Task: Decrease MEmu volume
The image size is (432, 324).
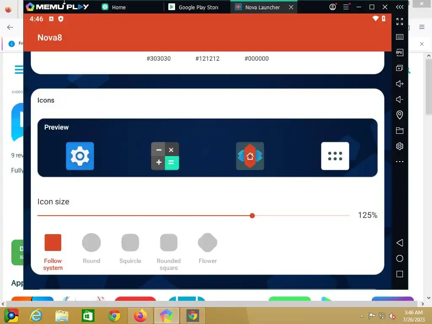Action: pos(400,99)
